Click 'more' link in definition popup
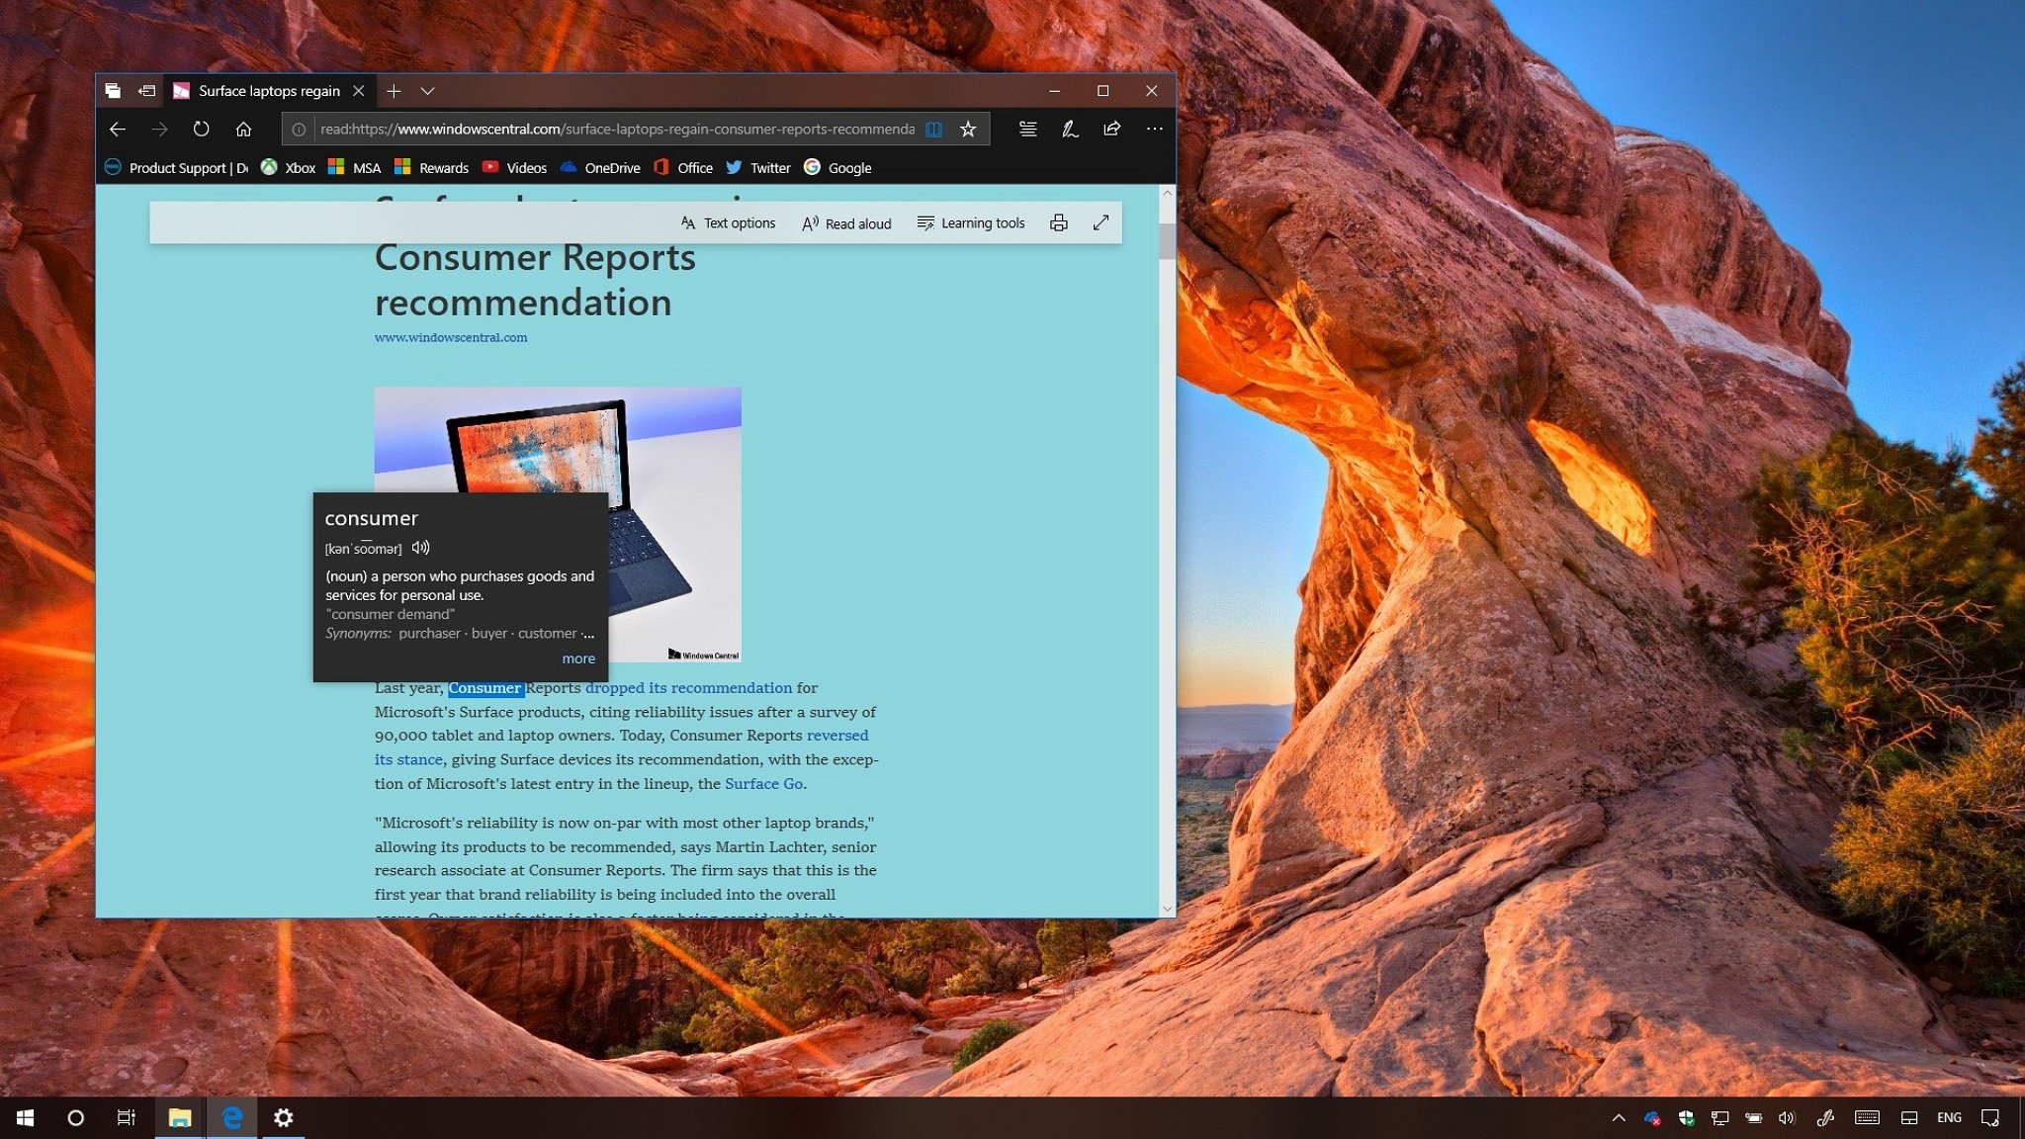The image size is (2025, 1139). point(578,657)
